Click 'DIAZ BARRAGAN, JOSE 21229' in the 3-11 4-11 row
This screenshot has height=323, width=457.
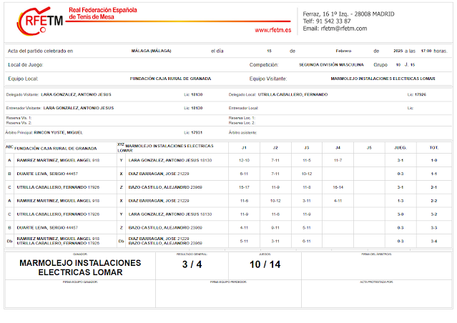[x=159, y=201]
